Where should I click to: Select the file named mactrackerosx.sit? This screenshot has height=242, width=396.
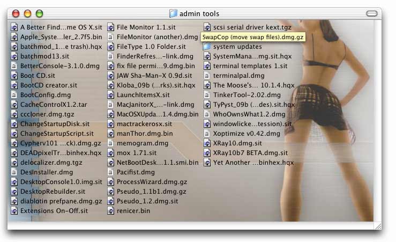144,123
